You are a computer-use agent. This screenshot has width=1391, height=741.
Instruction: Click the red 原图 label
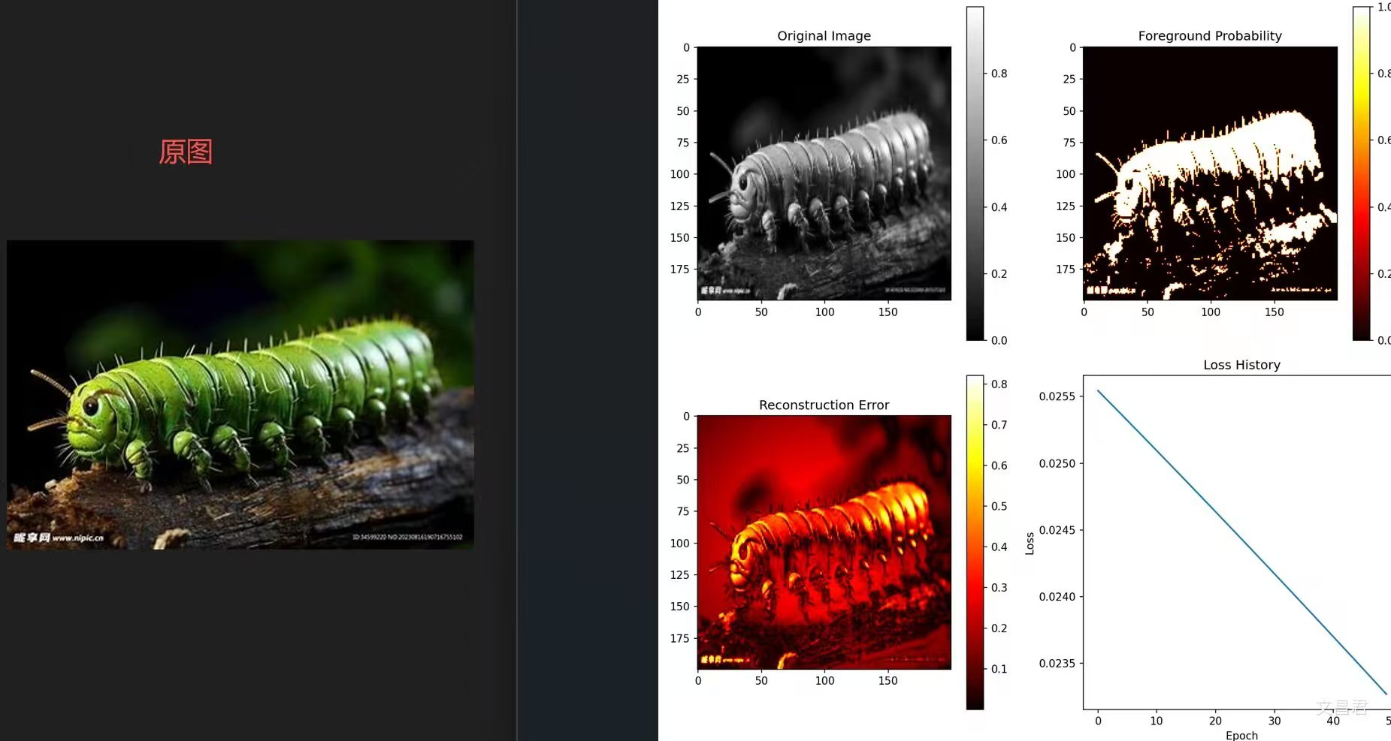click(186, 152)
